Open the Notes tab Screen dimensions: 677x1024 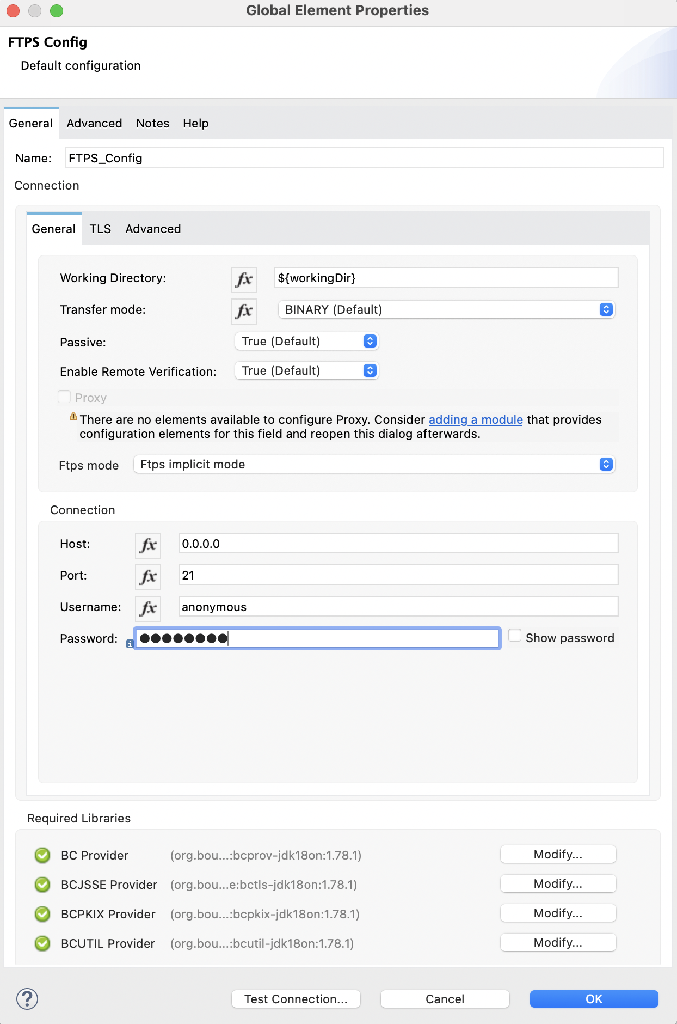click(152, 124)
